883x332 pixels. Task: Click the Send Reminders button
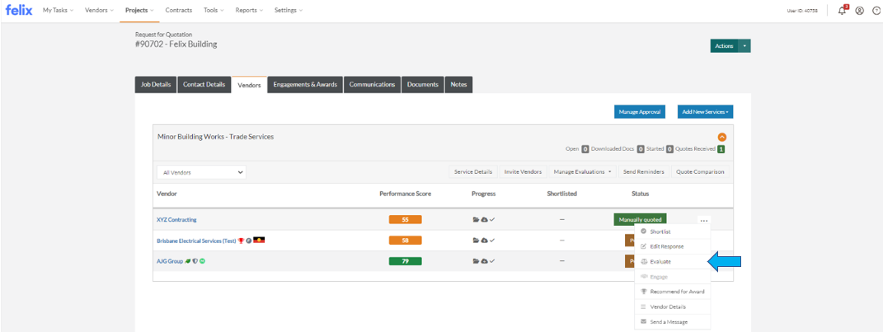(x=644, y=171)
